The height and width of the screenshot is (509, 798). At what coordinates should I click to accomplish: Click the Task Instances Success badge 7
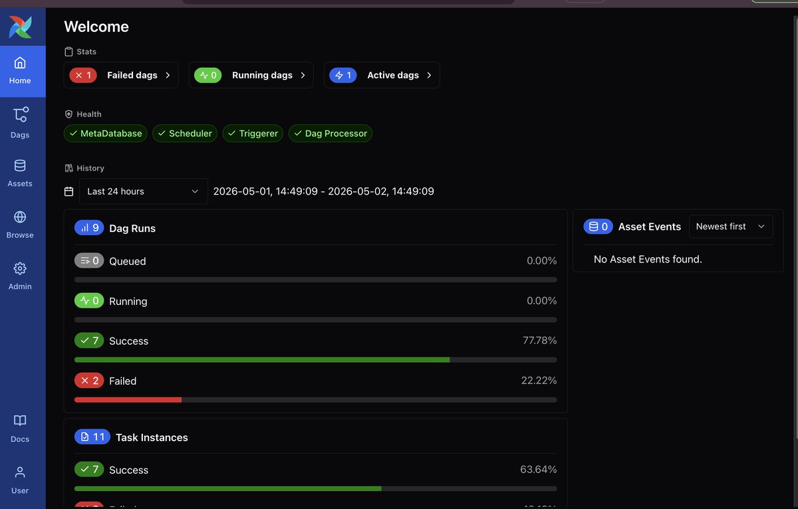coord(89,470)
